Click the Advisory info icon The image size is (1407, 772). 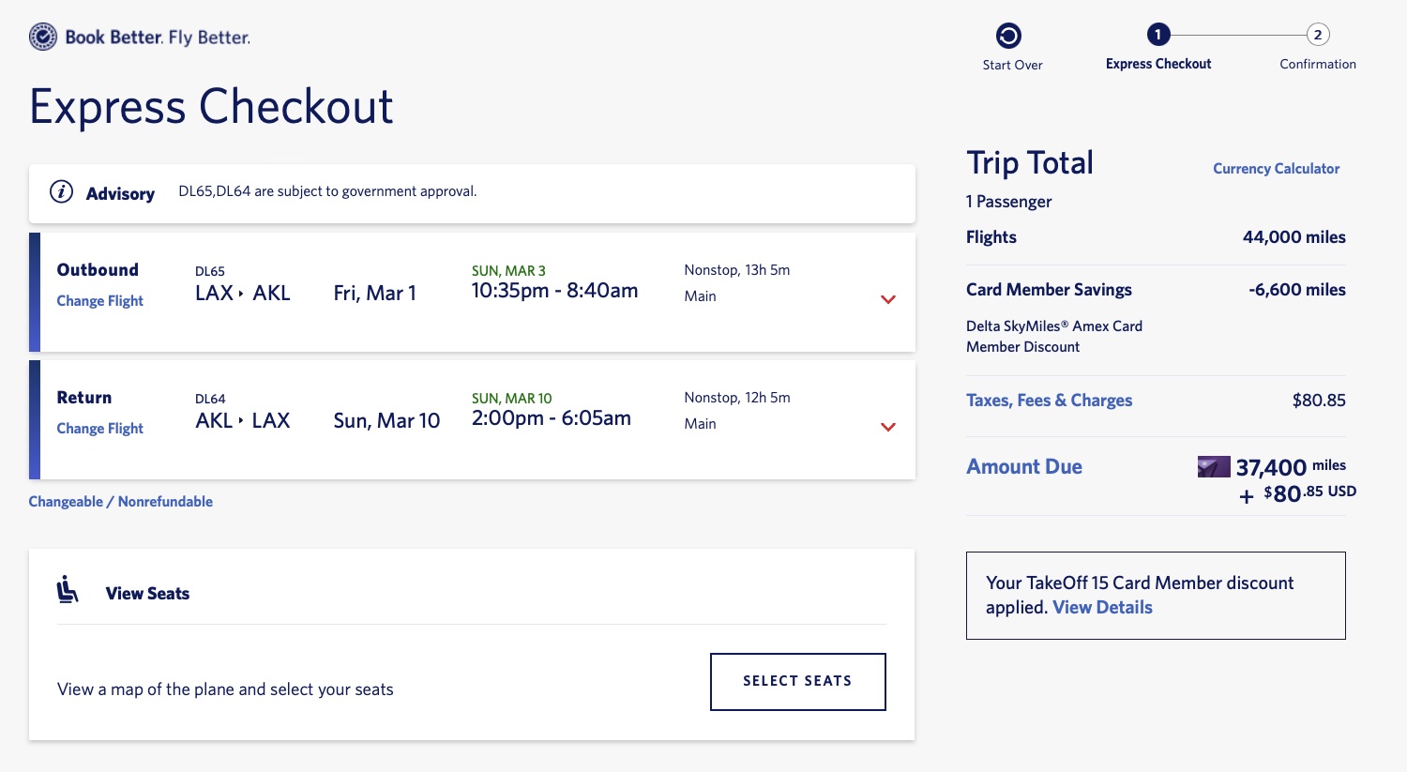(62, 192)
